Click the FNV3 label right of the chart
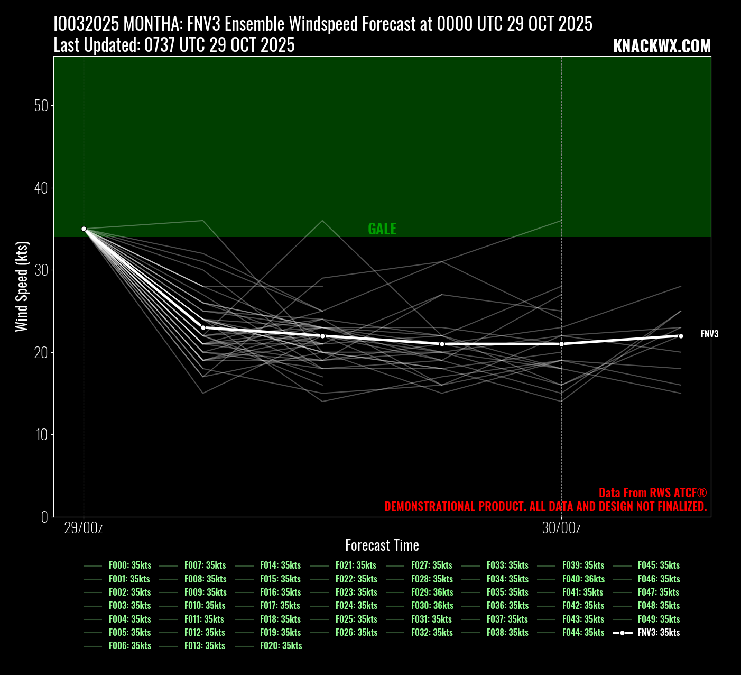741x675 pixels. 709,334
